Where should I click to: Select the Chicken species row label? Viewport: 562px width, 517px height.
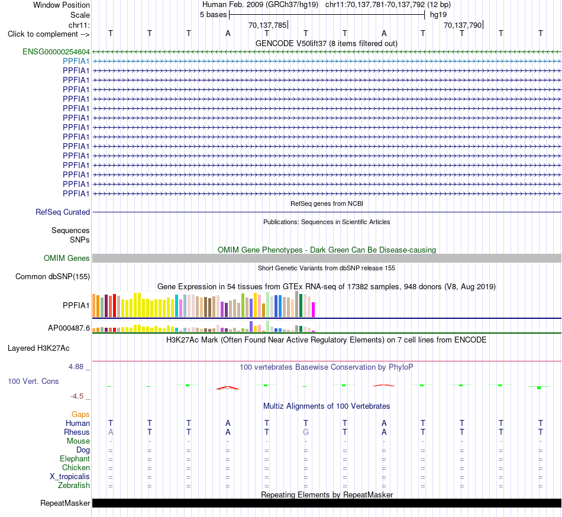76,467
